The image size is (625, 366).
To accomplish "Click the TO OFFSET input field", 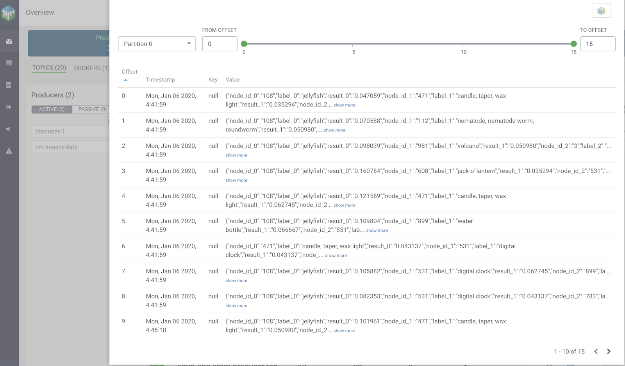I will tap(597, 44).
